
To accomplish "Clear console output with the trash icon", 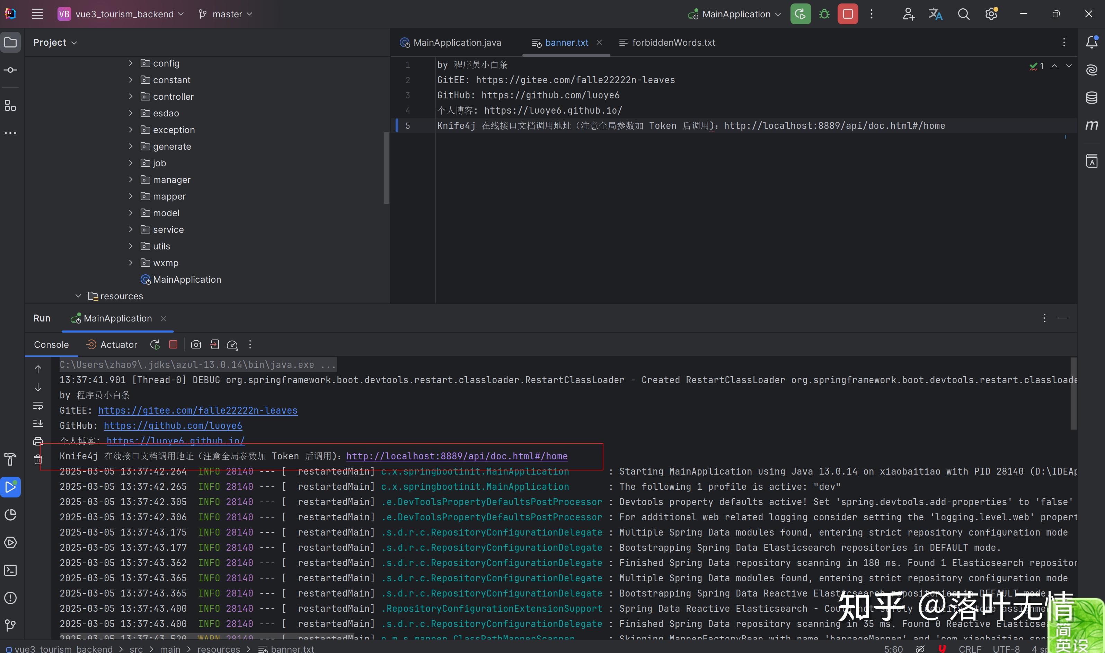I will click(x=38, y=459).
